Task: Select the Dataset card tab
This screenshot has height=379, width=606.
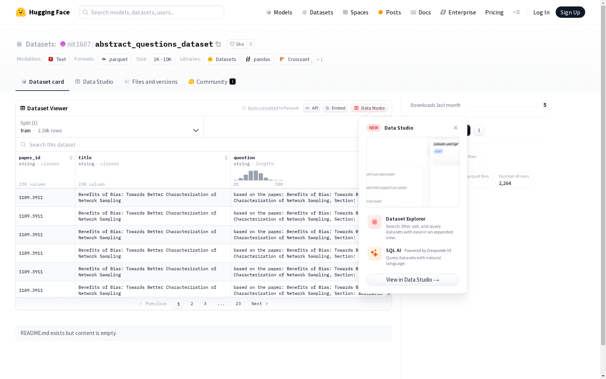Action: [x=42, y=81]
